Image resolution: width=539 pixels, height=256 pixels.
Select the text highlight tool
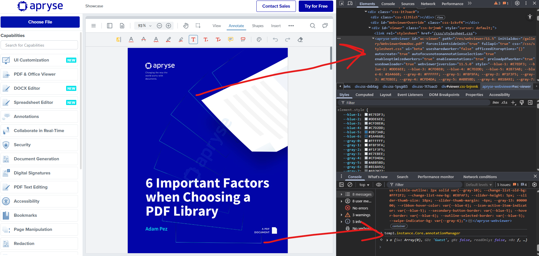coord(119,40)
